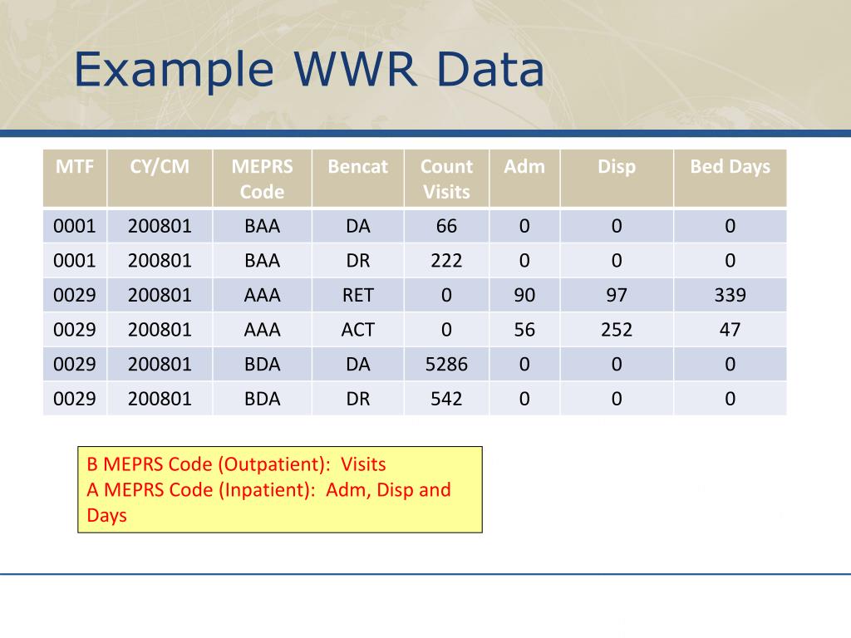
Task: Select MEPRS code 'BAA' in the 66 visits row
Action: [262, 226]
